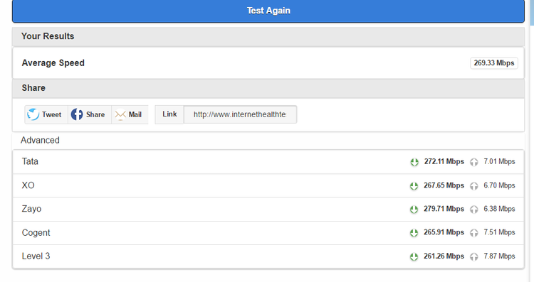Select the Tata result row
This screenshot has height=282, width=534.
(x=268, y=162)
